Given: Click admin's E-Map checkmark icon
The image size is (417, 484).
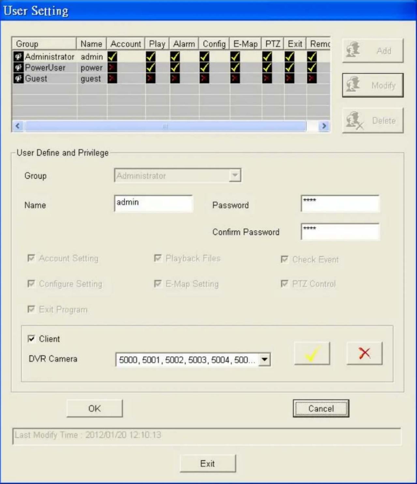Looking at the screenshot, I should [x=235, y=57].
